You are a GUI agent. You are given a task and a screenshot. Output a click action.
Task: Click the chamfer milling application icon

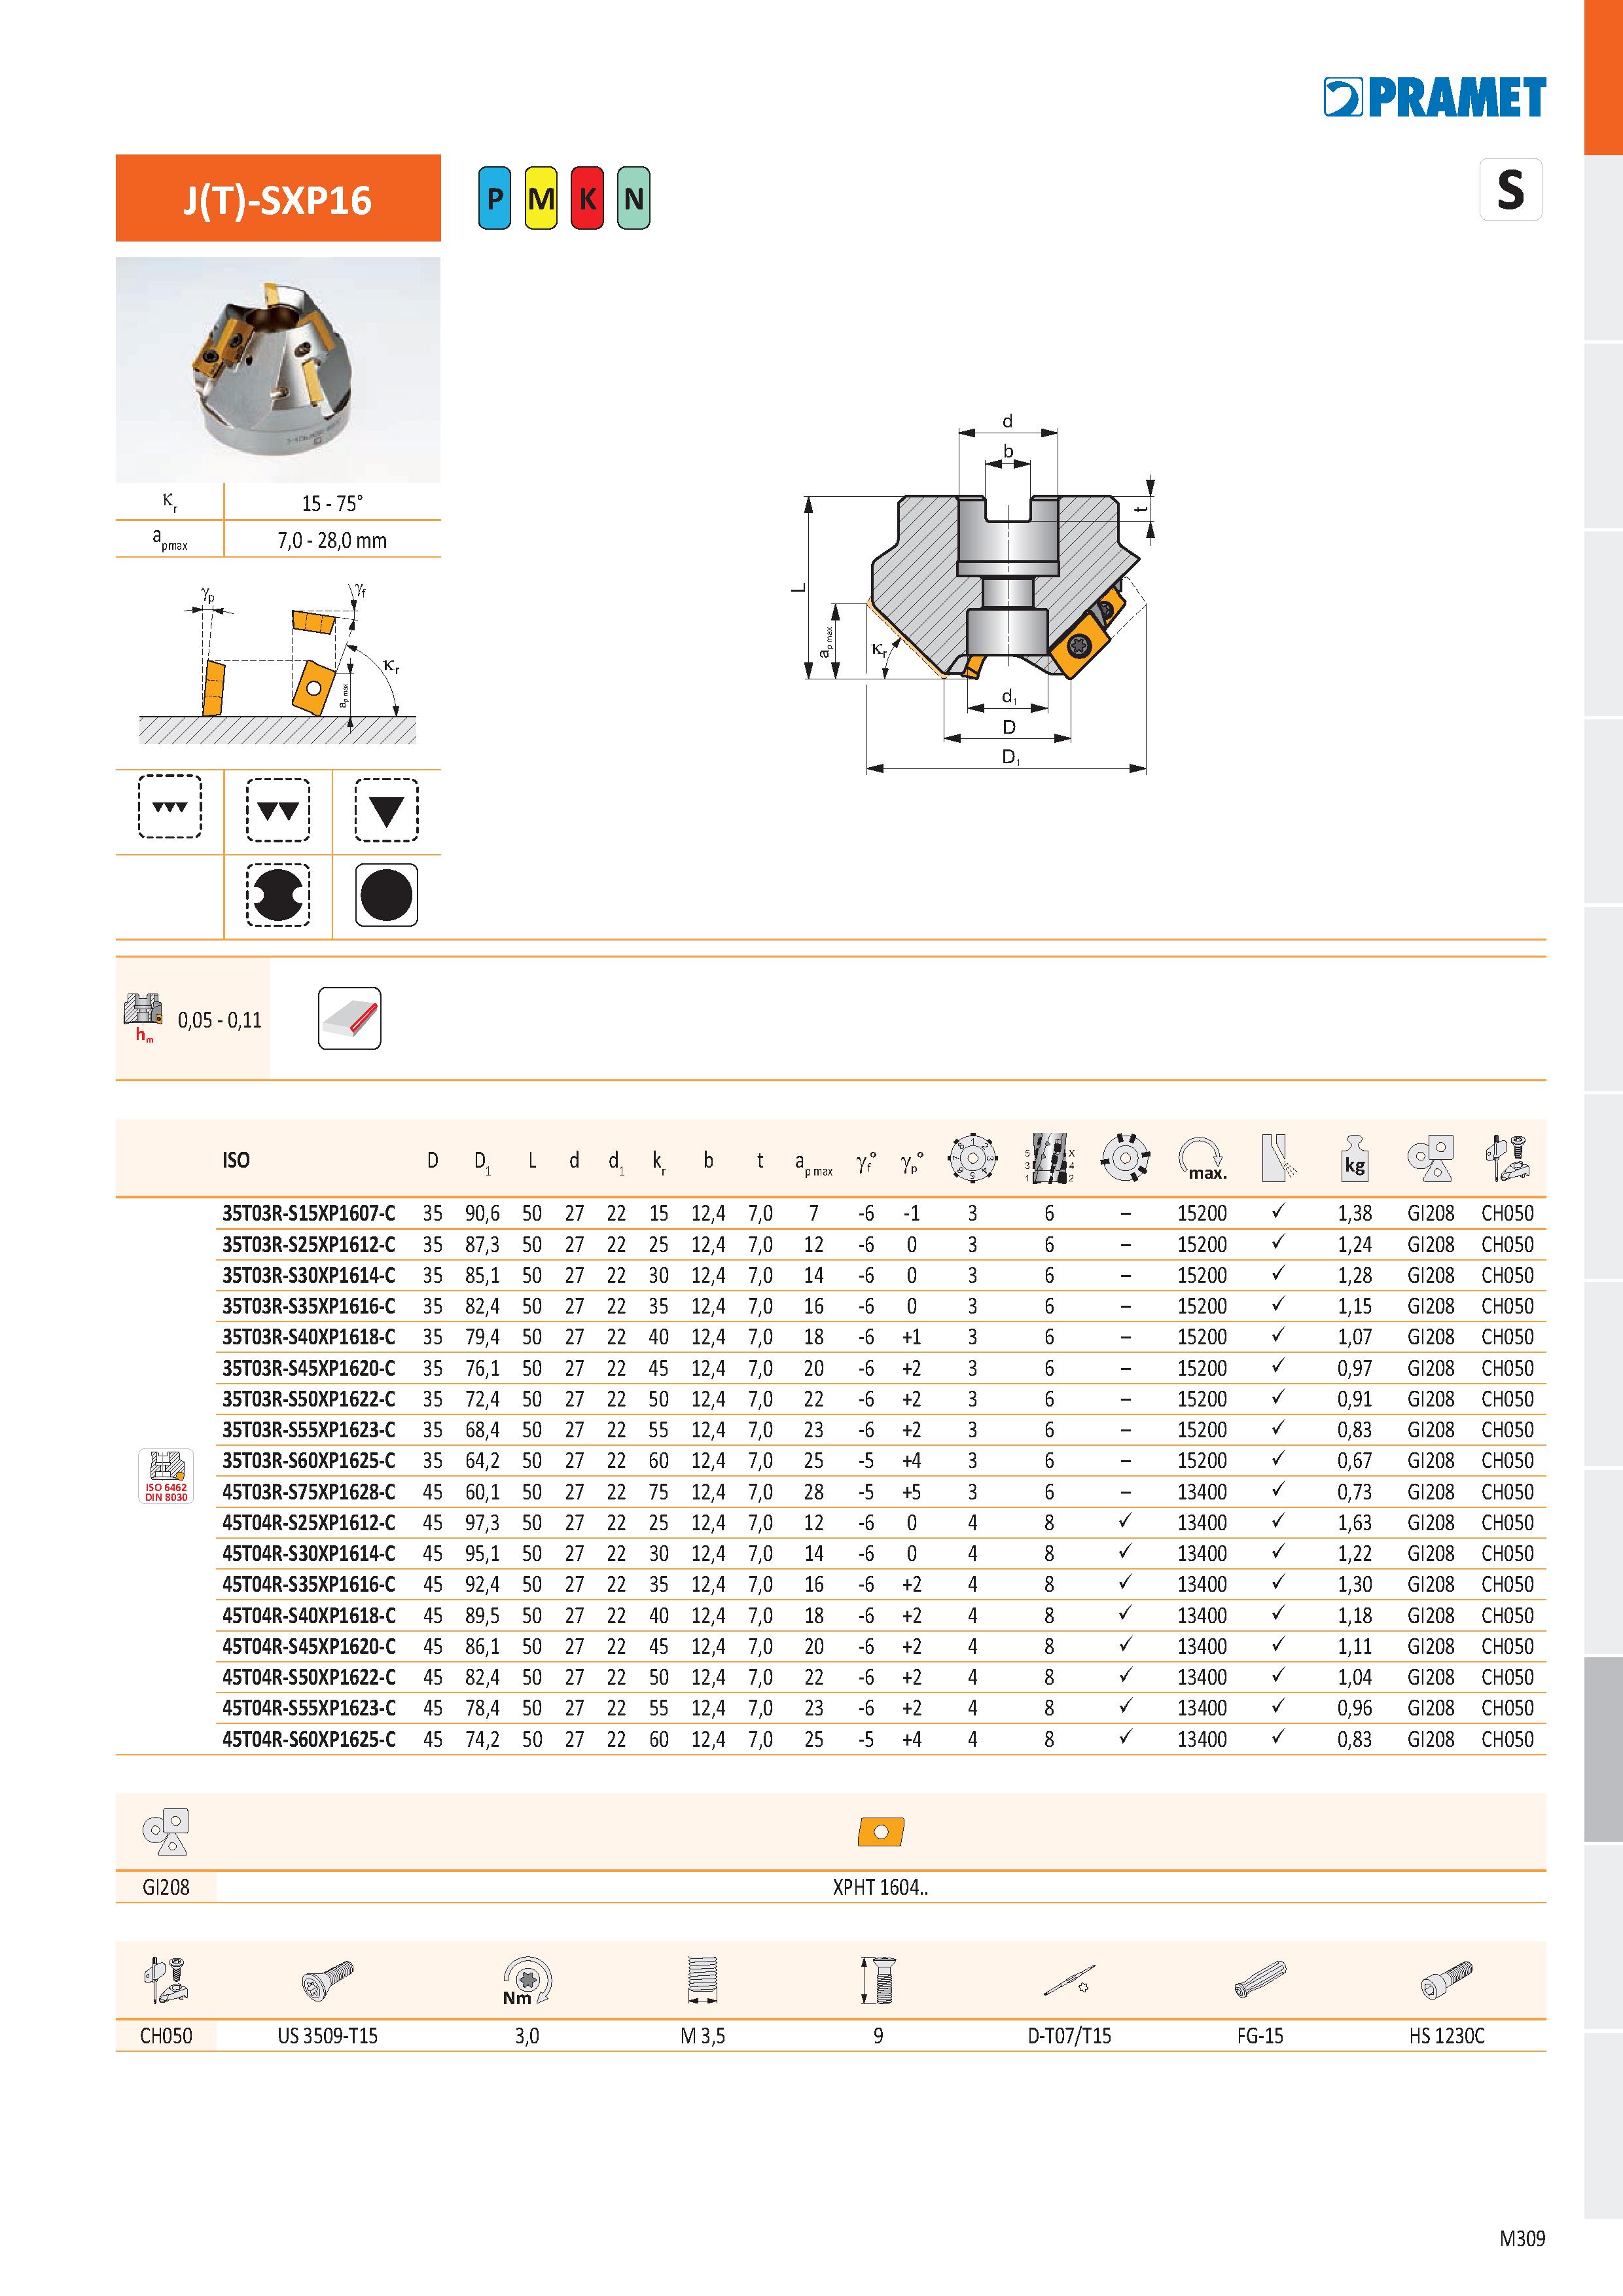[x=349, y=1018]
